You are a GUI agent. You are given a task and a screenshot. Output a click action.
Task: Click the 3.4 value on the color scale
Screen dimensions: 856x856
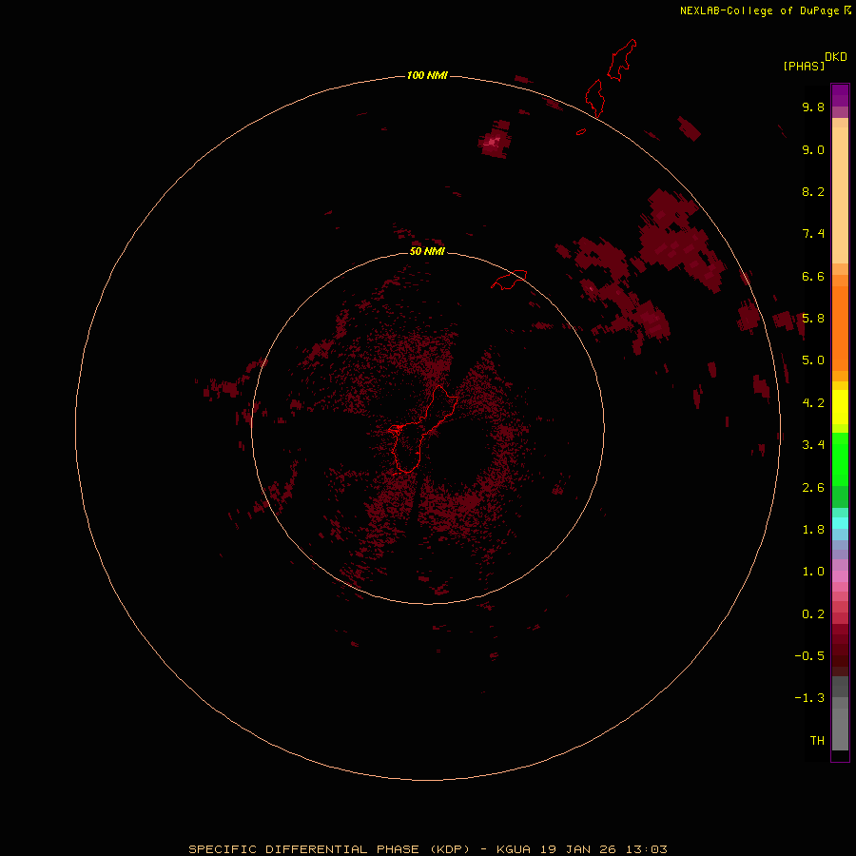[813, 445]
